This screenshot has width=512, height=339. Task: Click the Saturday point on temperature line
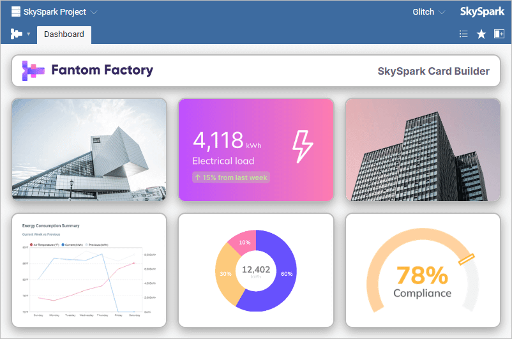click(x=134, y=262)
